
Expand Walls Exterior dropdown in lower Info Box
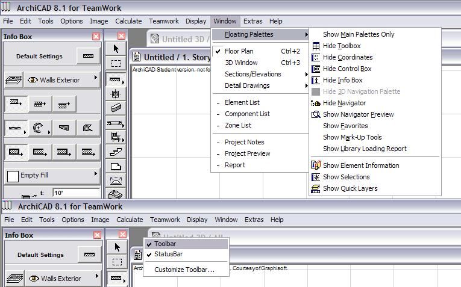point(97,276)
